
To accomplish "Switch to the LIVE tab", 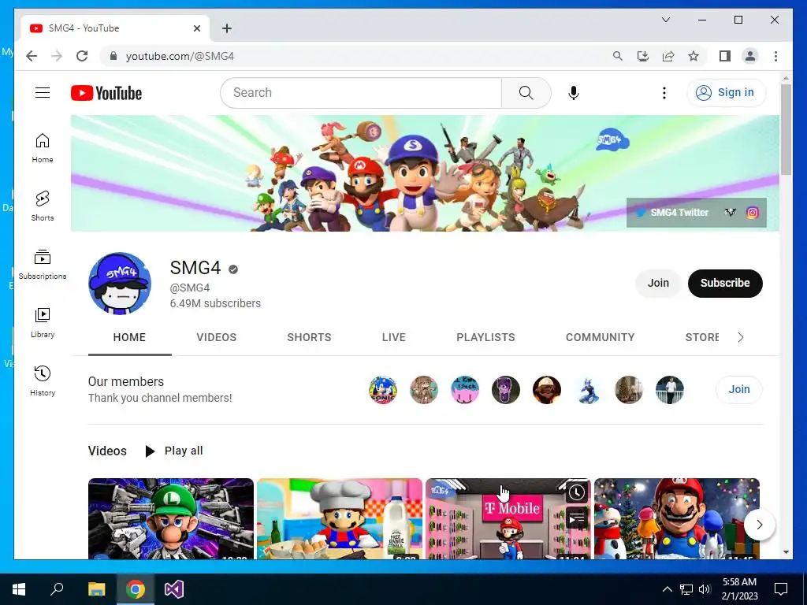I will [x=394, y=337].
